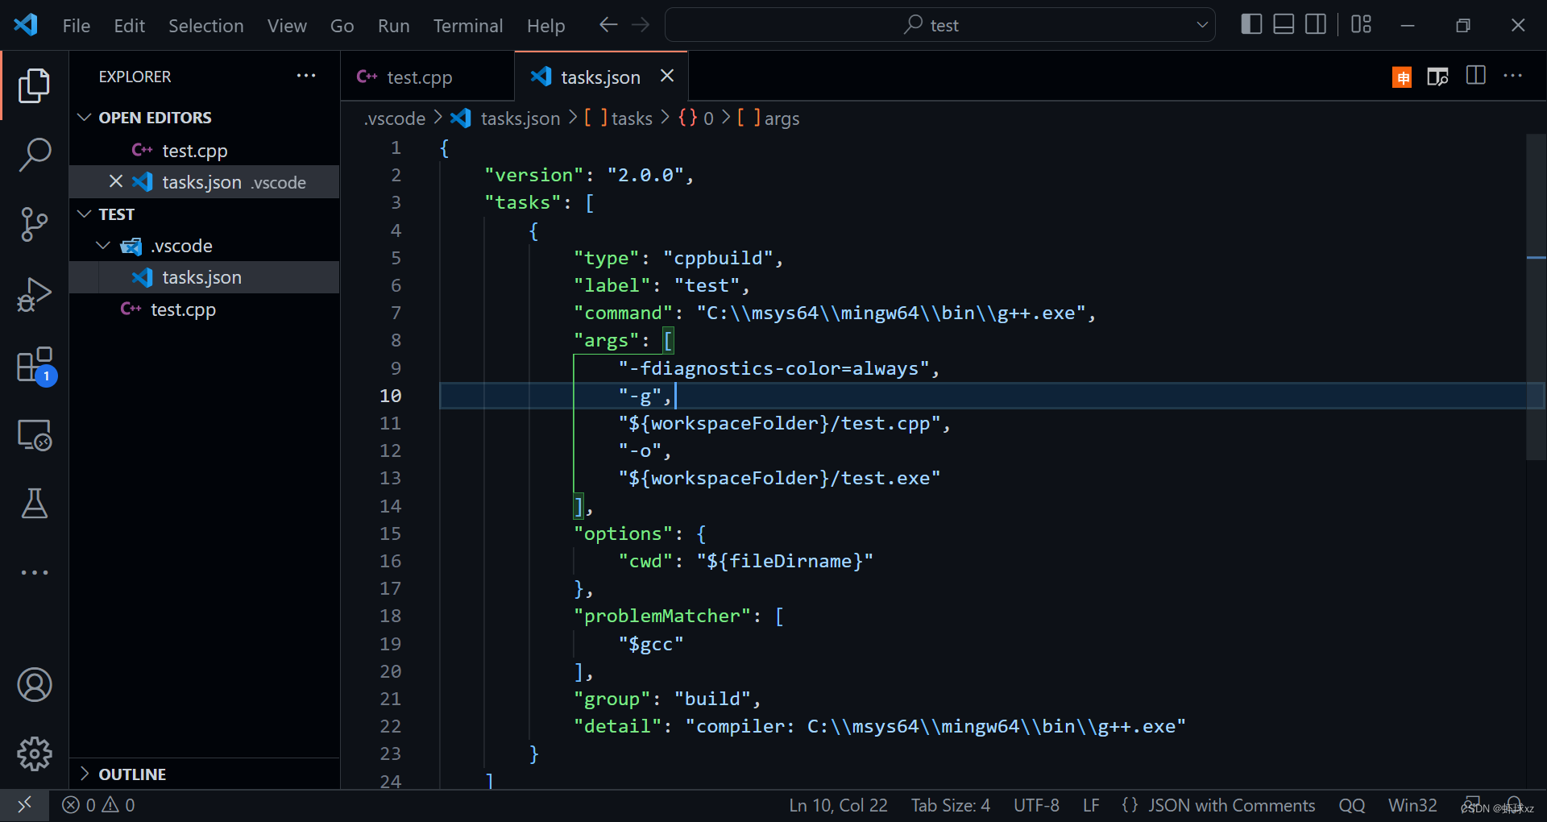1547x822 pixels.
Task: Click the command center search field
Action: pos(939,25)
